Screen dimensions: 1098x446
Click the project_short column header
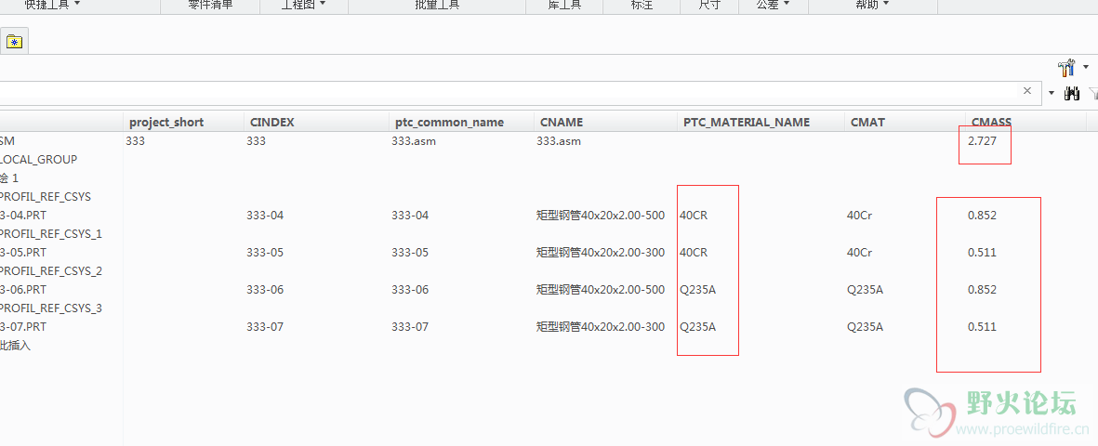[166, 122]
